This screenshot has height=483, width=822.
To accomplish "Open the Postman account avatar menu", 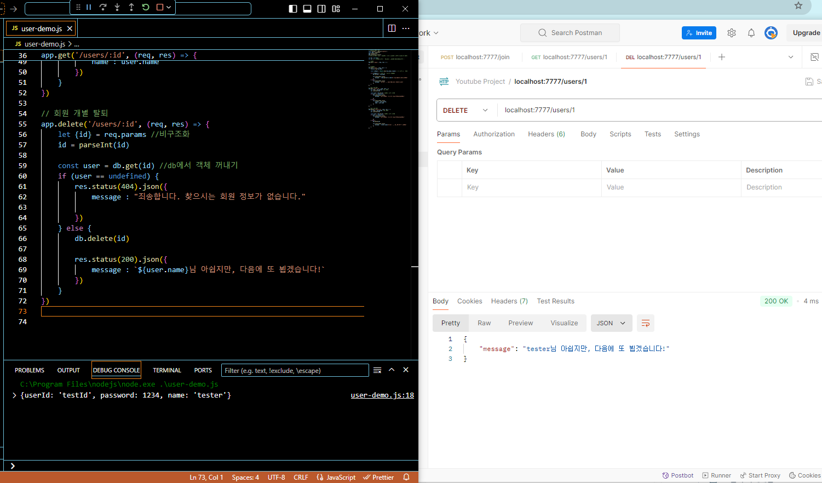I will click(x=771, y=33).
